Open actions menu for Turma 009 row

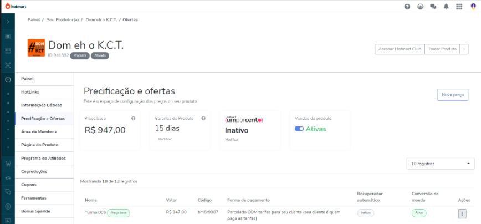(462, 213)
